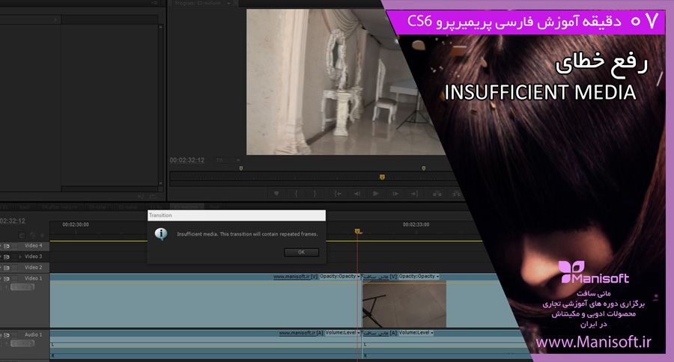674x362 pixels.
Task: Play the sequence in Program monitor
Action: tap(376, 194)
